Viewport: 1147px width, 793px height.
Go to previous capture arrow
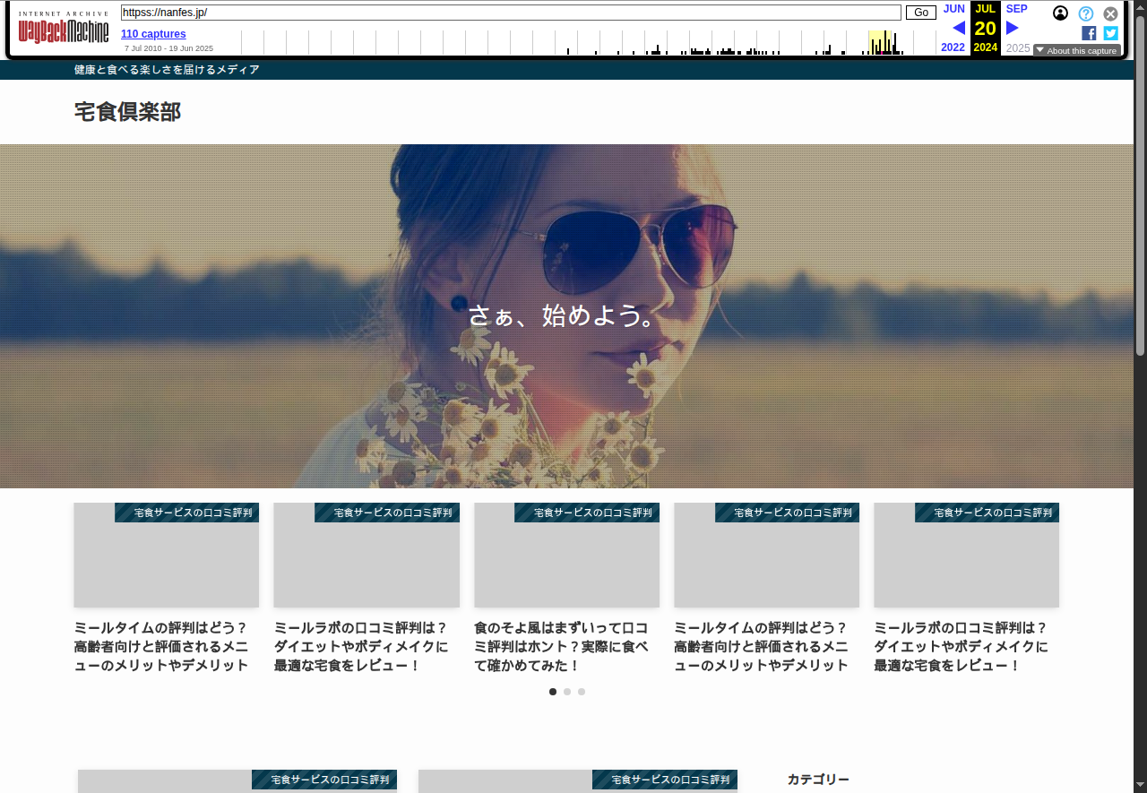tap(958, 28)
